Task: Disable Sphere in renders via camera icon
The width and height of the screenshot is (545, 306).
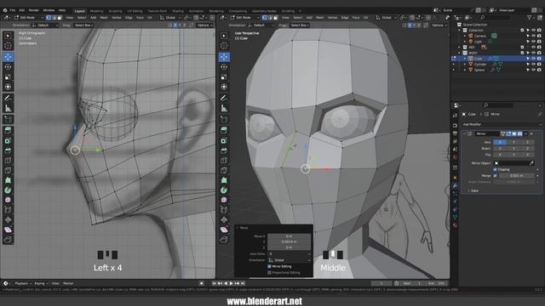Action: [539, 70]
